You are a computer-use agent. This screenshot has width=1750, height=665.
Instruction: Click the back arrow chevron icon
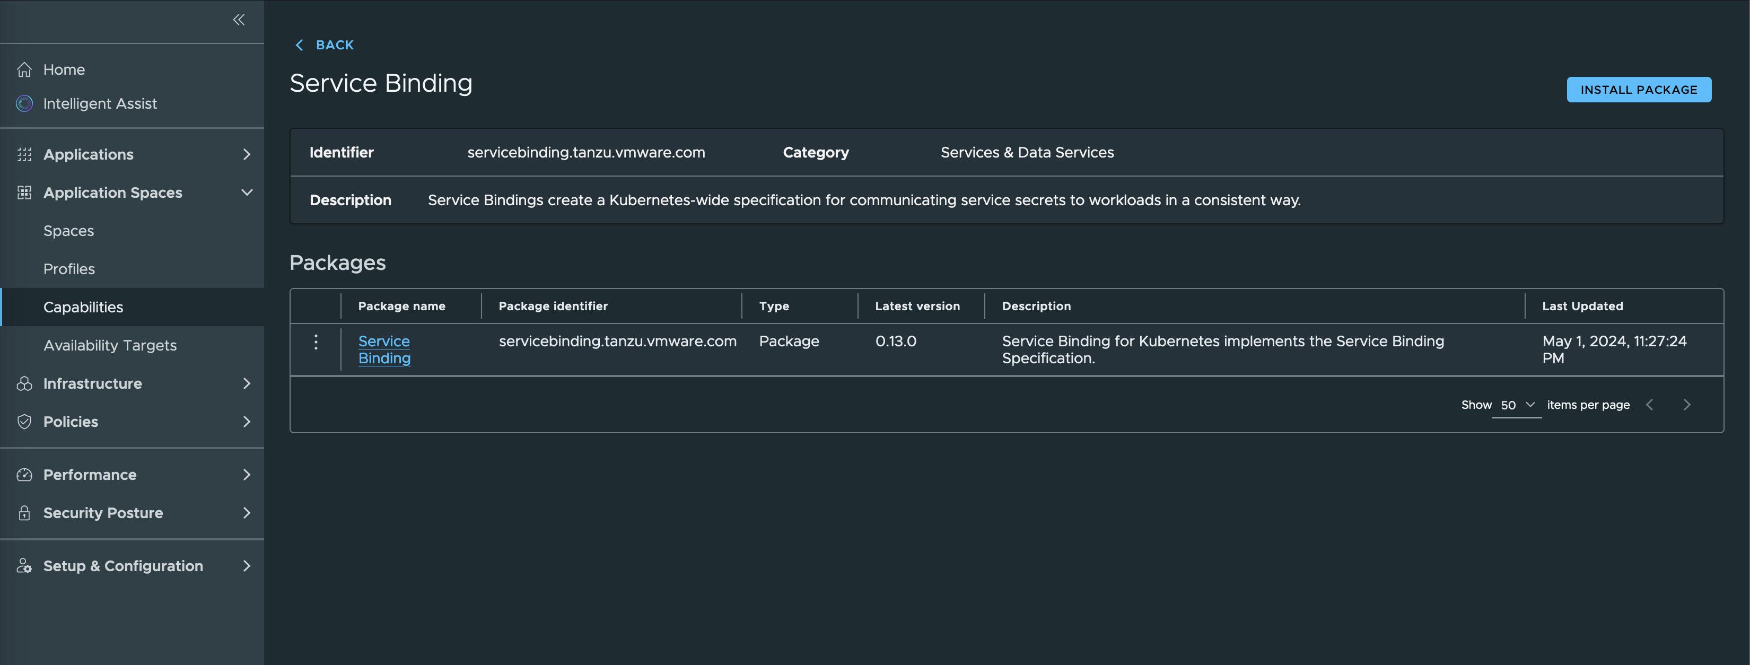(300, 45)
